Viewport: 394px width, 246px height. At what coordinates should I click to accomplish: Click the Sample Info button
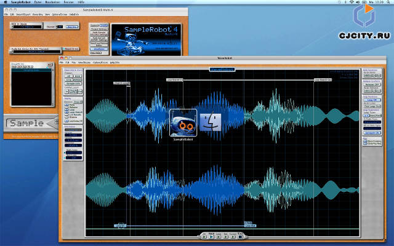coord(73,84)
